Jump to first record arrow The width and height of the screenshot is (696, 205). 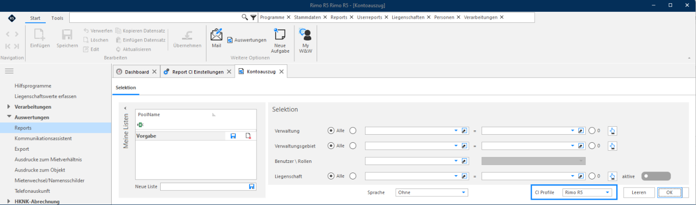click(x=7, y=46)
